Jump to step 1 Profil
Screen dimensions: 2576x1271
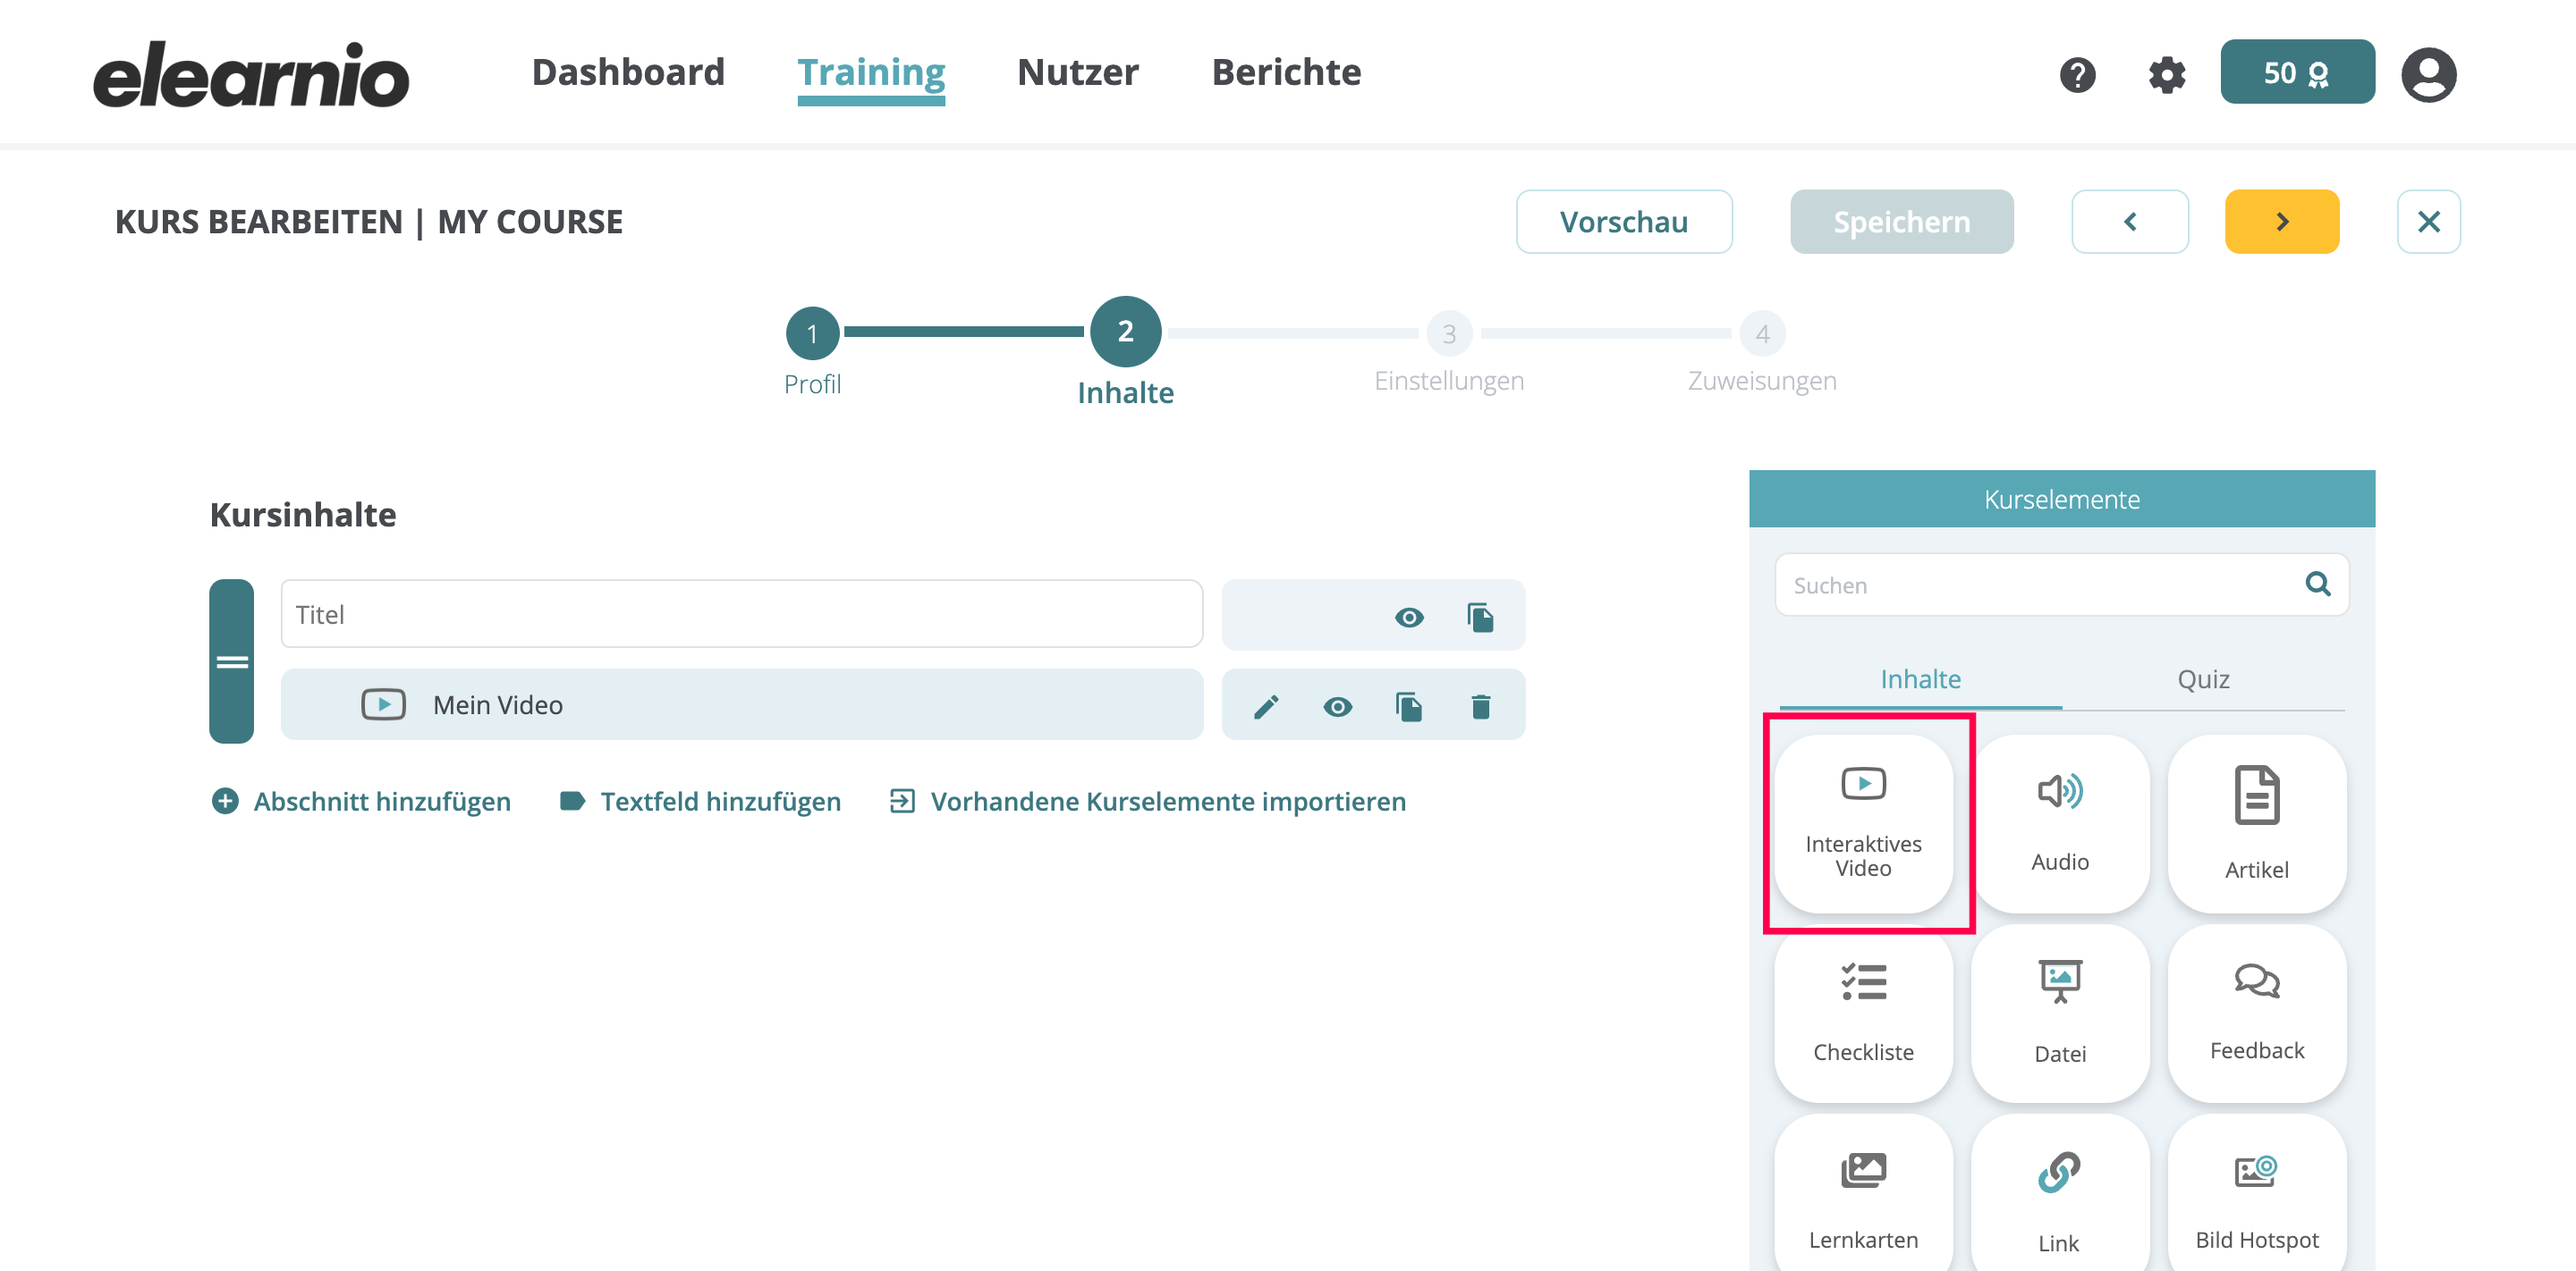coord(812,333)
